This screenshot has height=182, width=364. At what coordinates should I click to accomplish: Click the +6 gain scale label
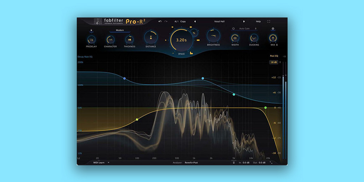point(274,92)
